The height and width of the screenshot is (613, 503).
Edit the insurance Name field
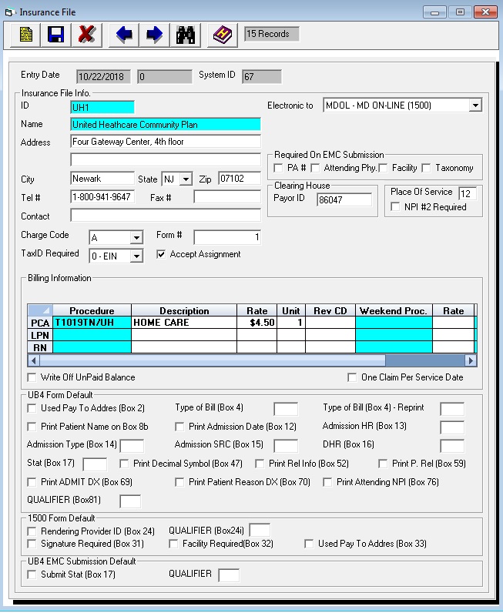coord(166,125)
